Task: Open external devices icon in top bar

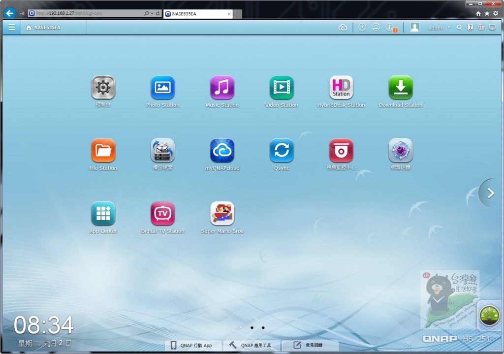Action: coord(376,28)
